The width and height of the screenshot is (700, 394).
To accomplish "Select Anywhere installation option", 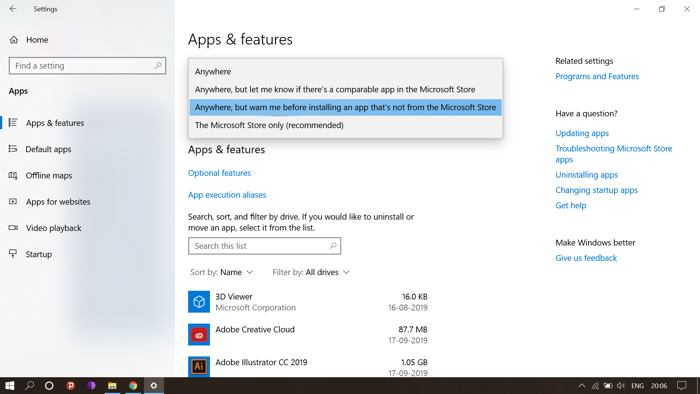I will (213, 71).
